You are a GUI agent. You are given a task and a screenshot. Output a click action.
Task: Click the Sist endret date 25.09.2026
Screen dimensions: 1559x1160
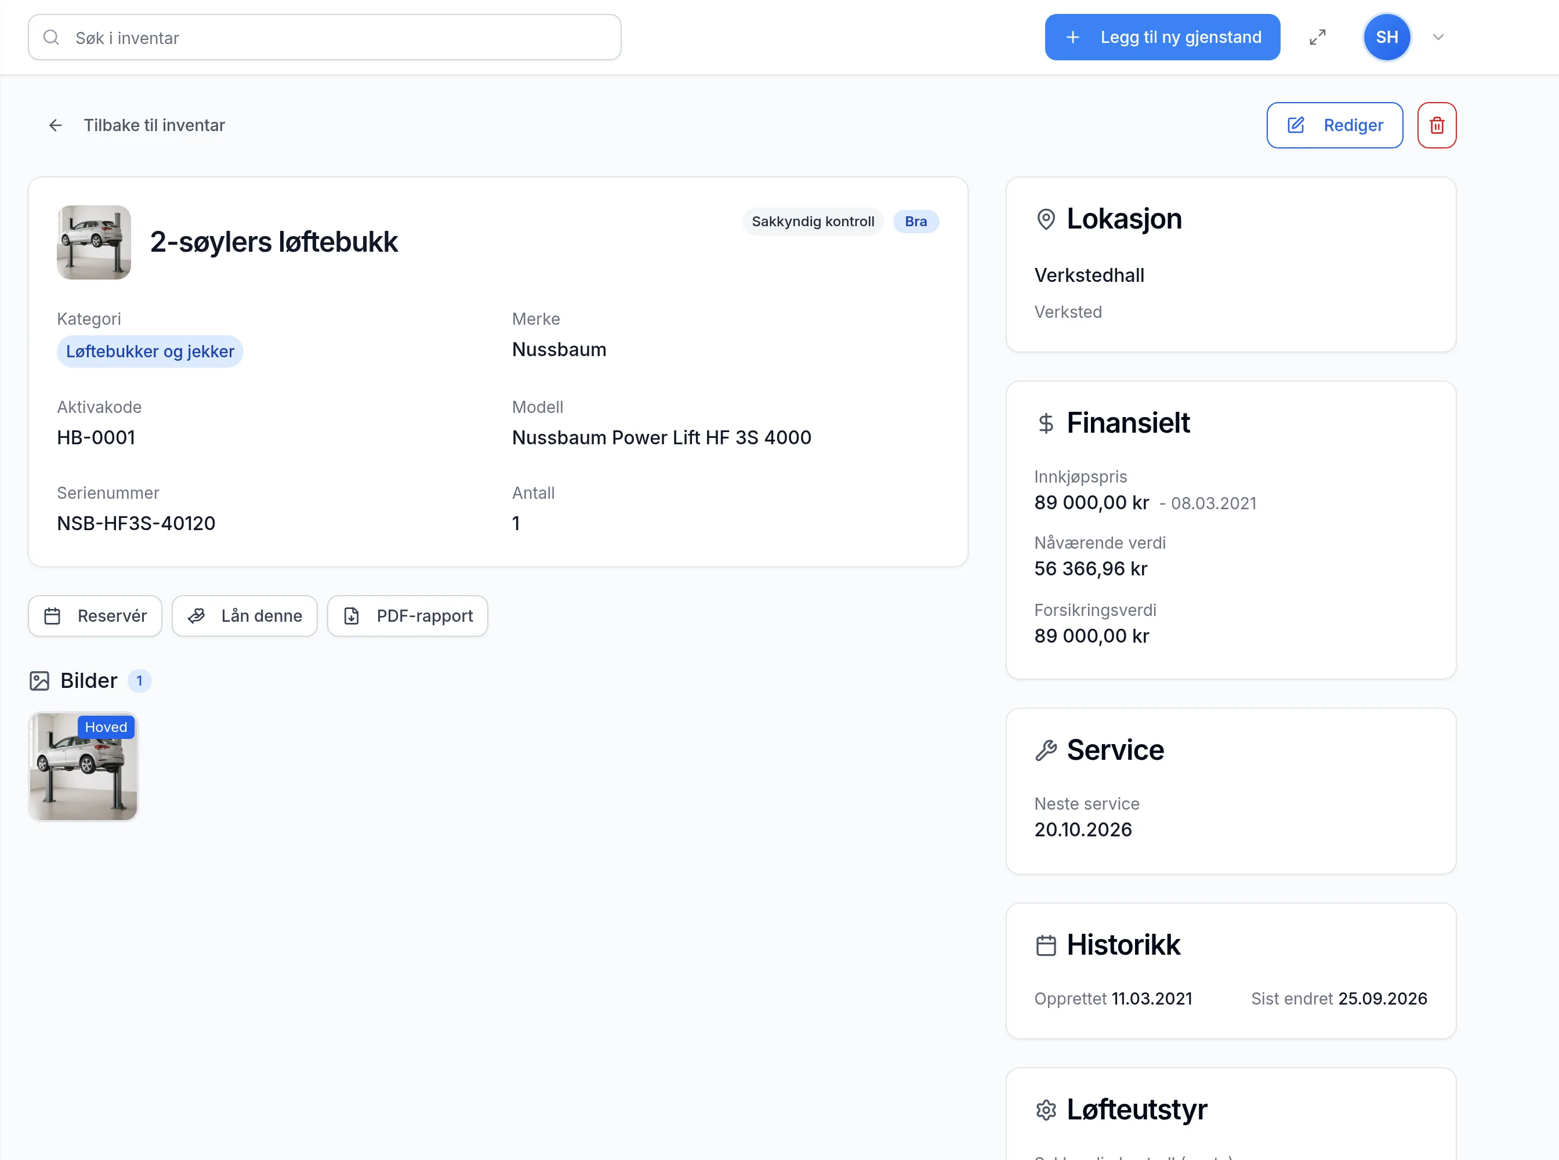click(1382, 999)
